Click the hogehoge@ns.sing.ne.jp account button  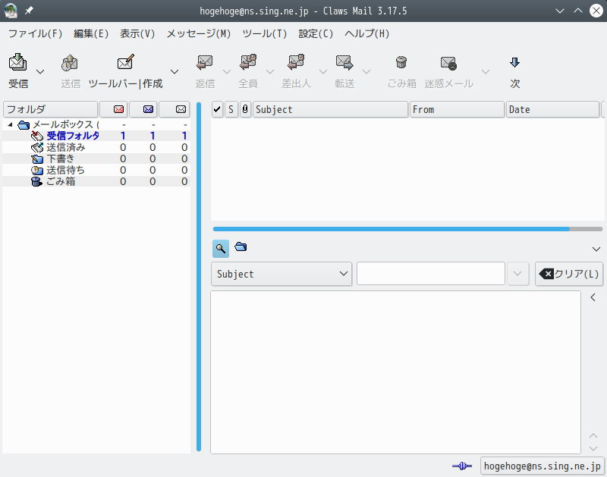pos(542,466)
